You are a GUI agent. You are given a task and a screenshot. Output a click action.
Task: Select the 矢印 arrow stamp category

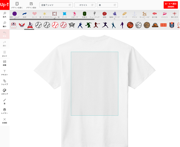25,15
